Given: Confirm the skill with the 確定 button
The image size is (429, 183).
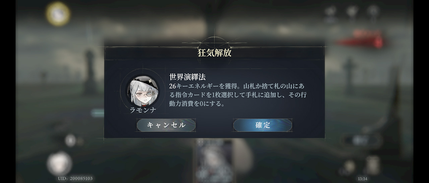Looking at the screenshot, I should coord(262,125).
